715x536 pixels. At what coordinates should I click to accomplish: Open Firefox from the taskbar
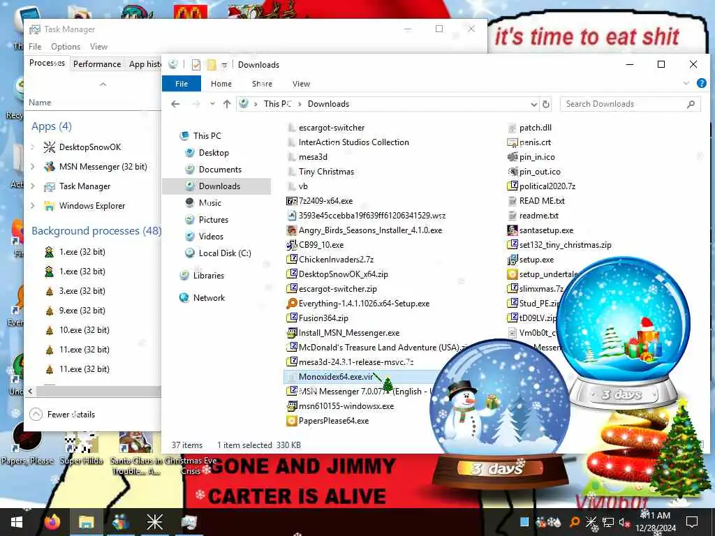(52, 522)
